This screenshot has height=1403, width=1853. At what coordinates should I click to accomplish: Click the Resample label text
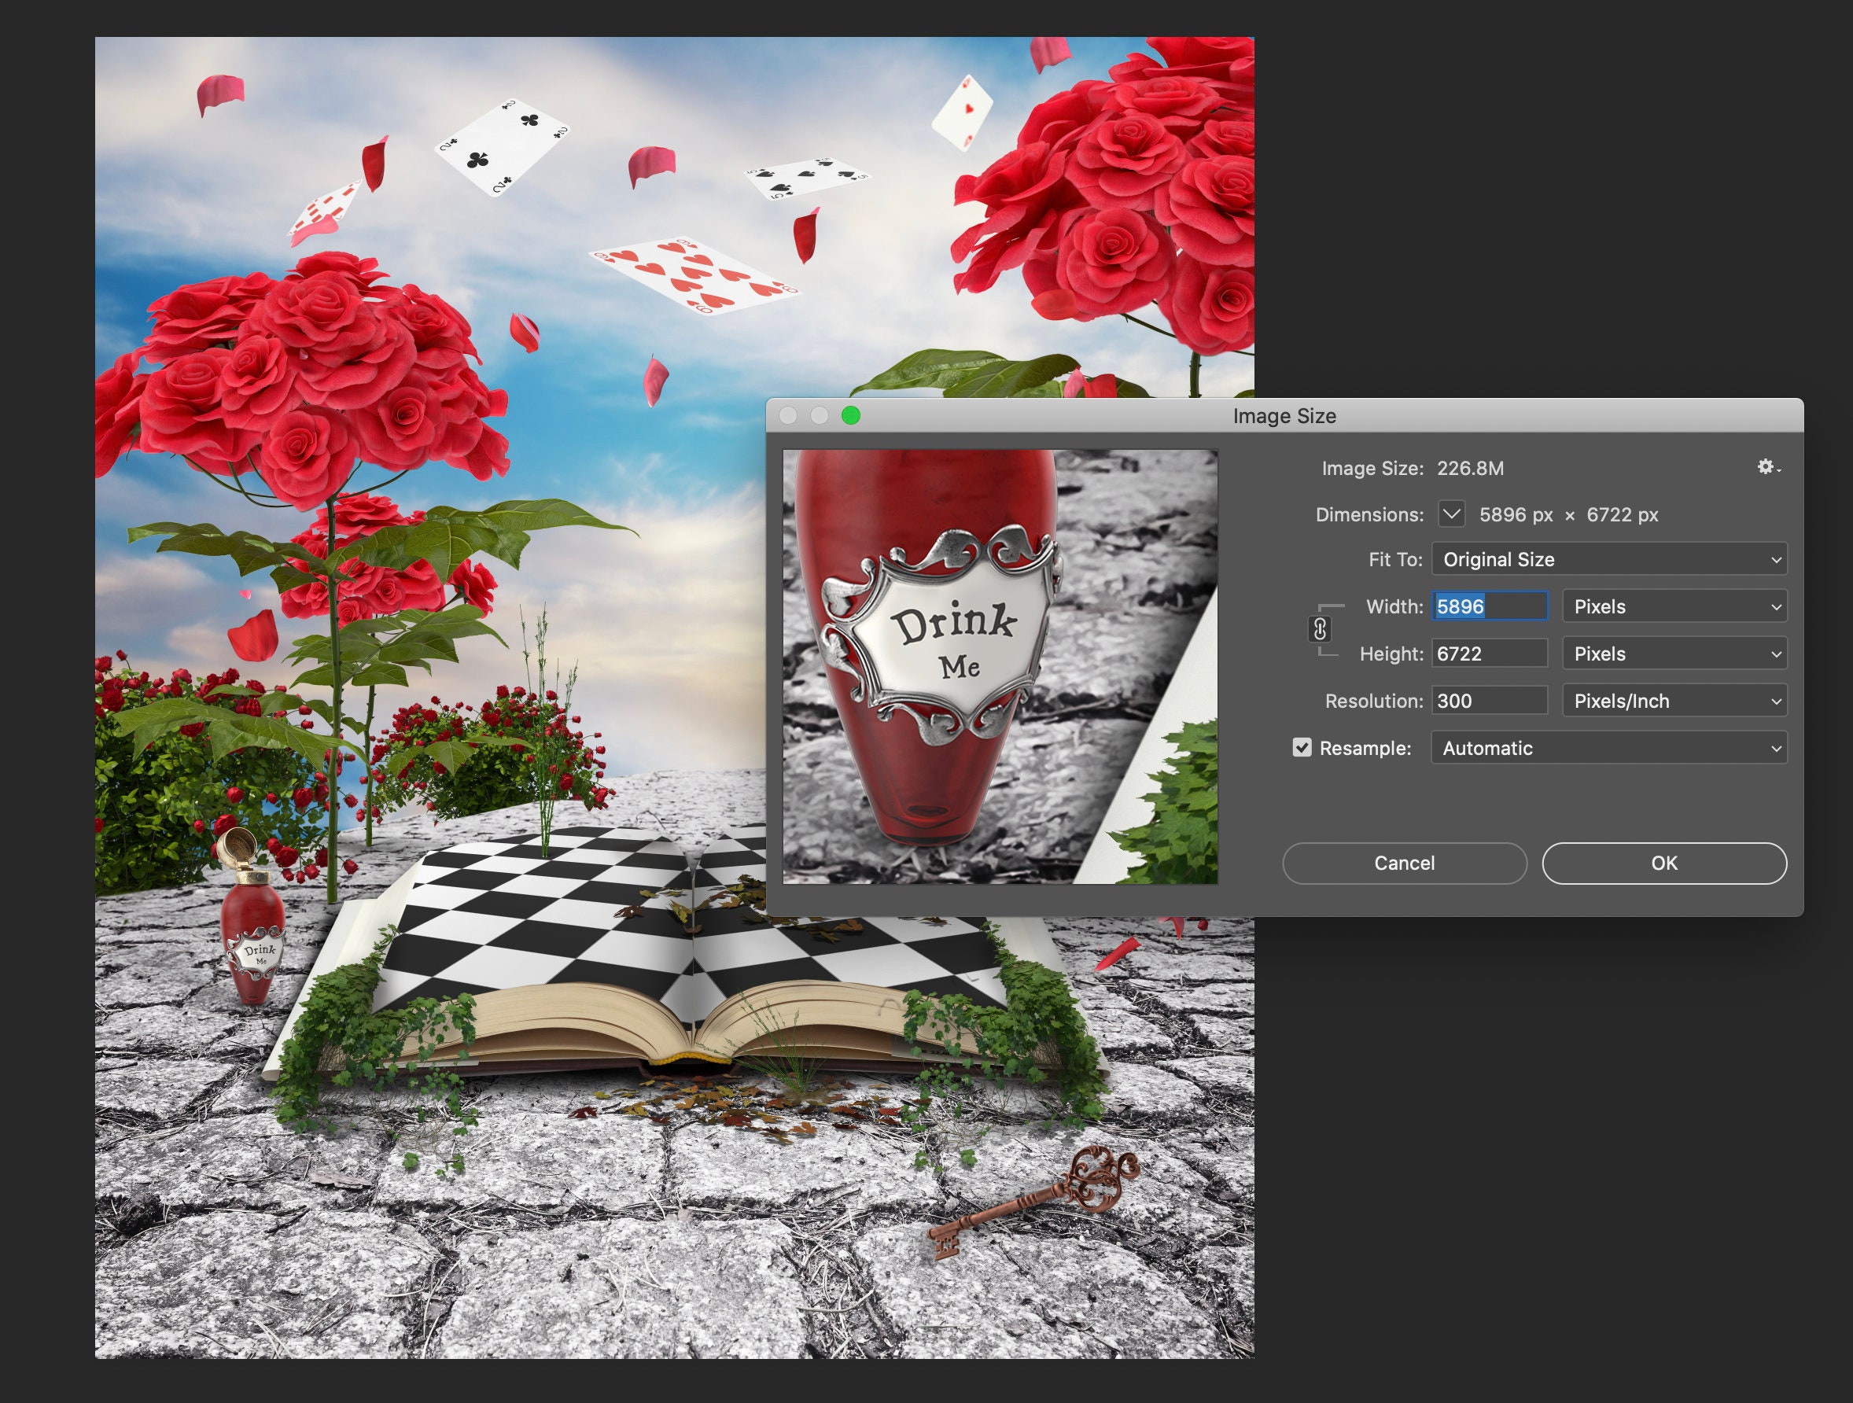(1365, 748)
